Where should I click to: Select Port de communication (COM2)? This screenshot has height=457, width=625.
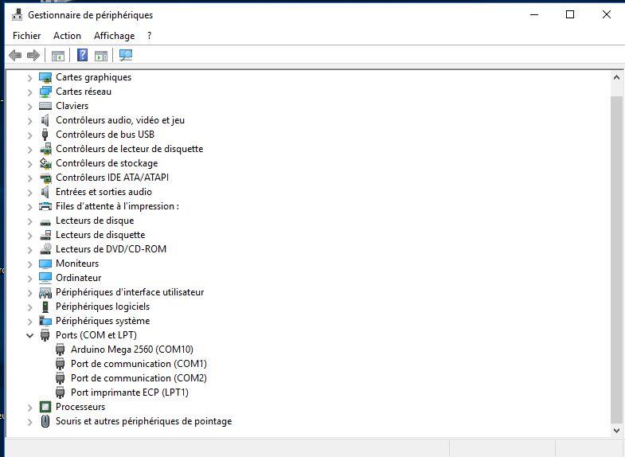point(139,378)
